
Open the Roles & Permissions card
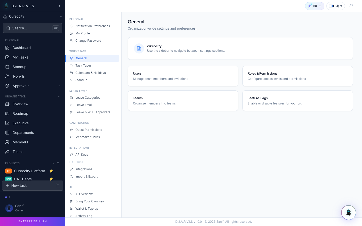click(298, 76)
